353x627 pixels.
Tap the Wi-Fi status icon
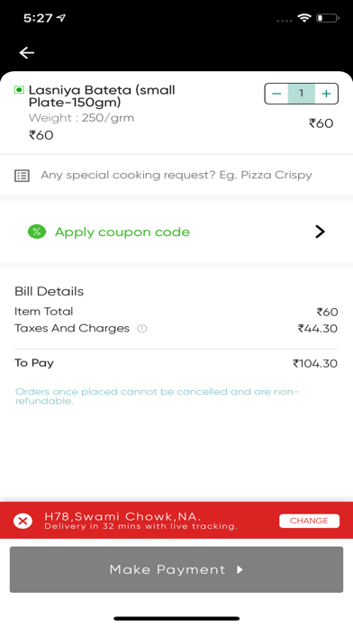[x=304, y=18]
